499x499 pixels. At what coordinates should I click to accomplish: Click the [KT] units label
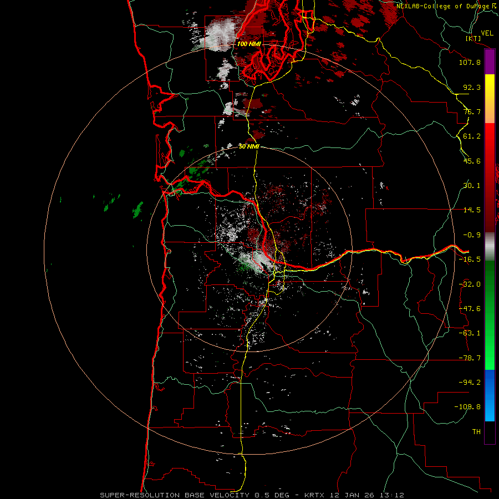pos(473,38)
